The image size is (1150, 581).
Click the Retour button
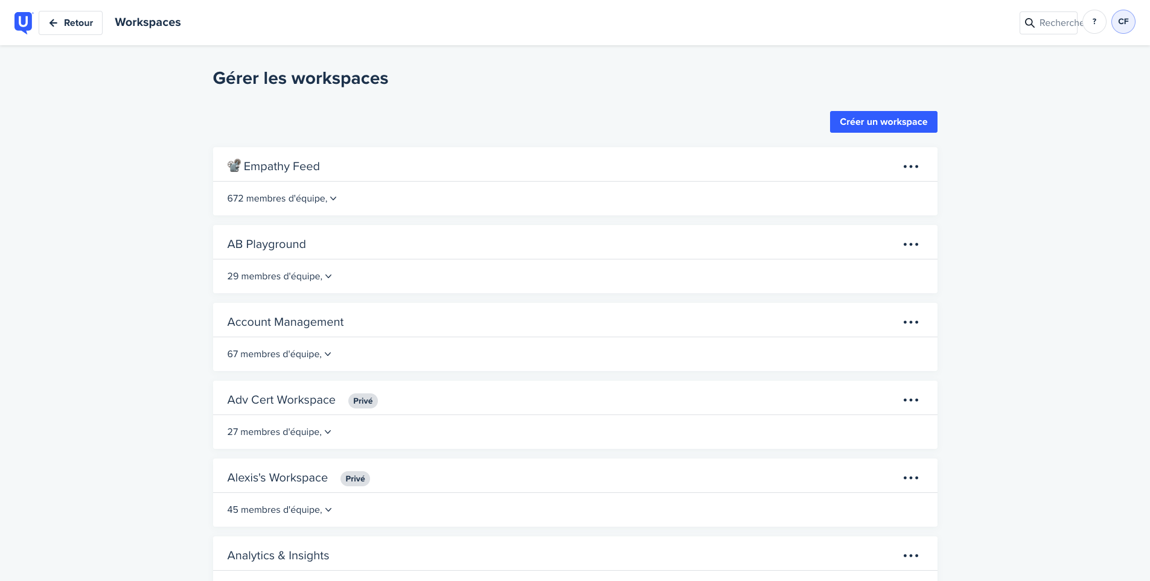(x=71, y=22)
